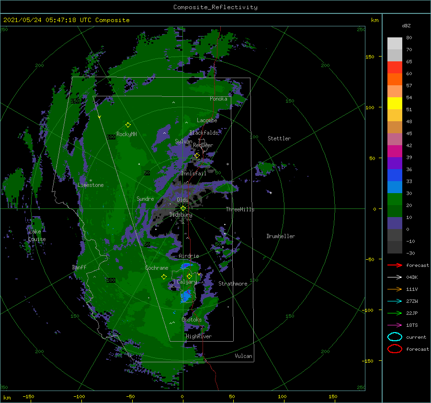Viewport: 431px width, 403px height.
Task: Pick the purple 36-39 dBZ swatch
Action: pyautogui.click(x=395, y=163)
